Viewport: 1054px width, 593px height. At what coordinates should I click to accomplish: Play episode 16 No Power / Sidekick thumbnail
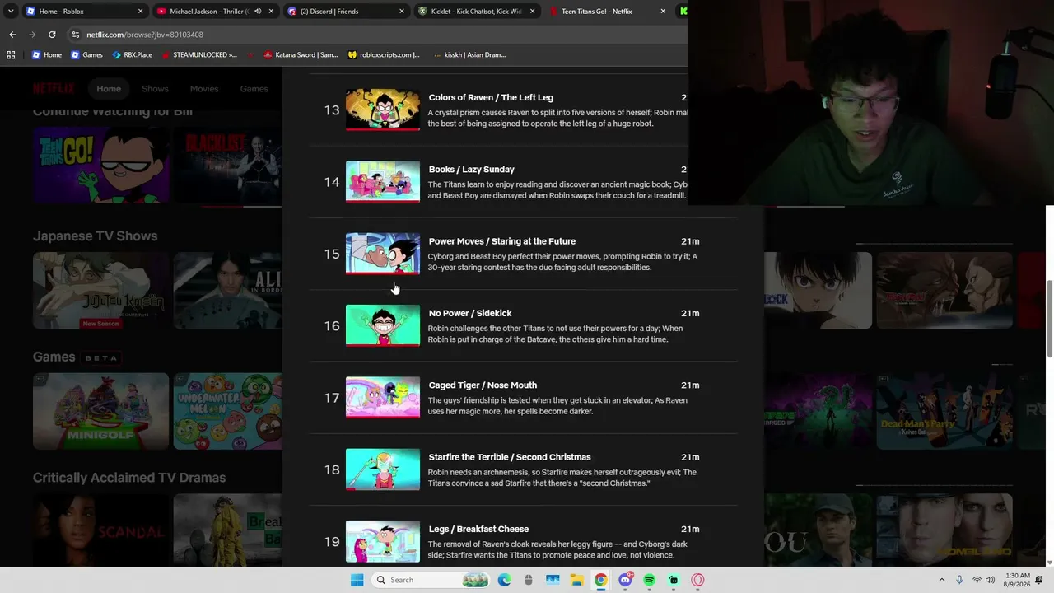point(383,325)
